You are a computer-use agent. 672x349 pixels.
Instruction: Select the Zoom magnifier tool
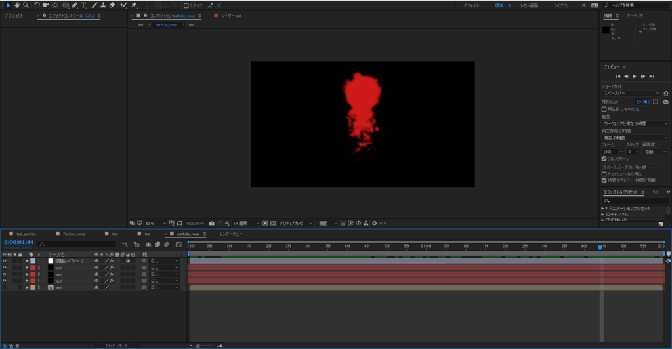(x=26, y=5)
